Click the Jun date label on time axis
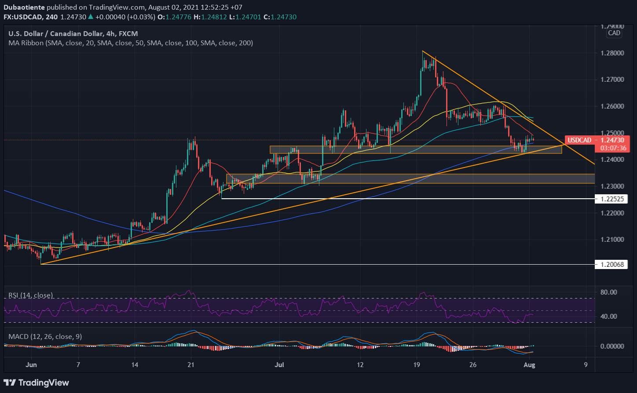Screen dimensions: 637x393 click(x=31, y=364)
